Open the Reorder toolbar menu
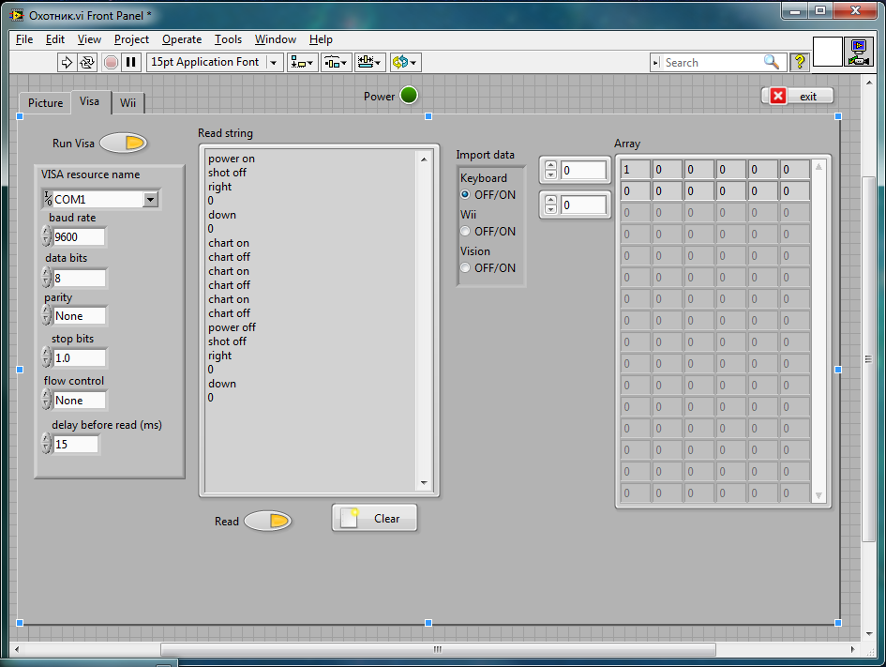 click(x=405, y=62)
